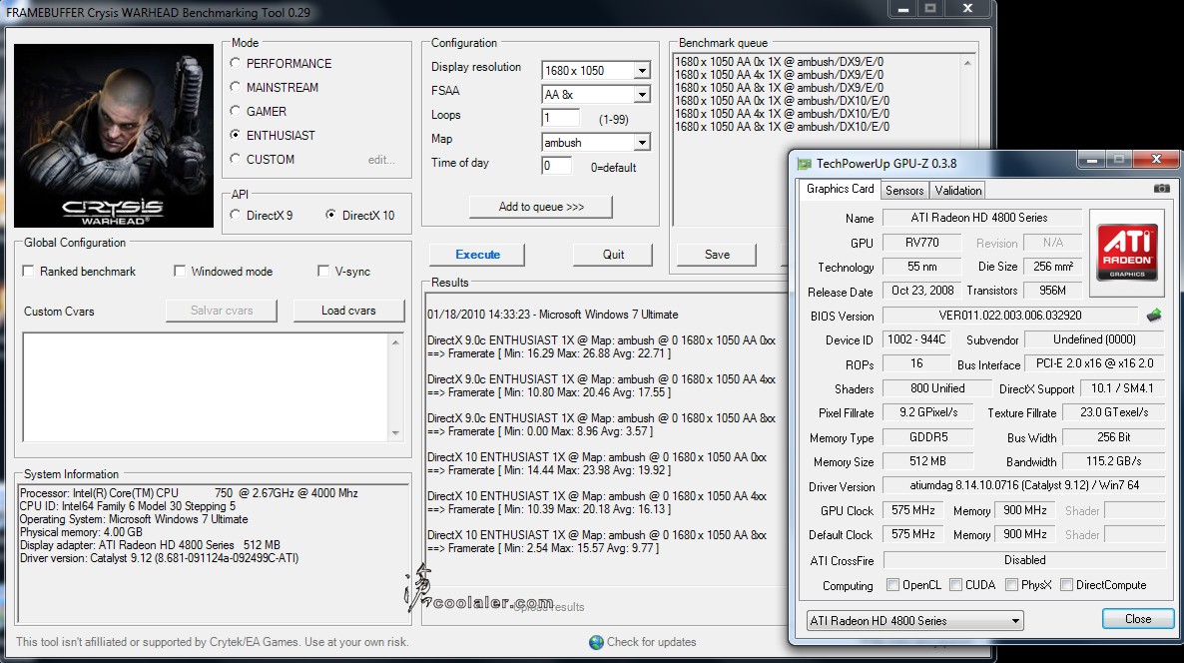Screen dimensions: 1184x663
Task: Select the PERFORMANCE mode radio button
Action: click(235, 64)
